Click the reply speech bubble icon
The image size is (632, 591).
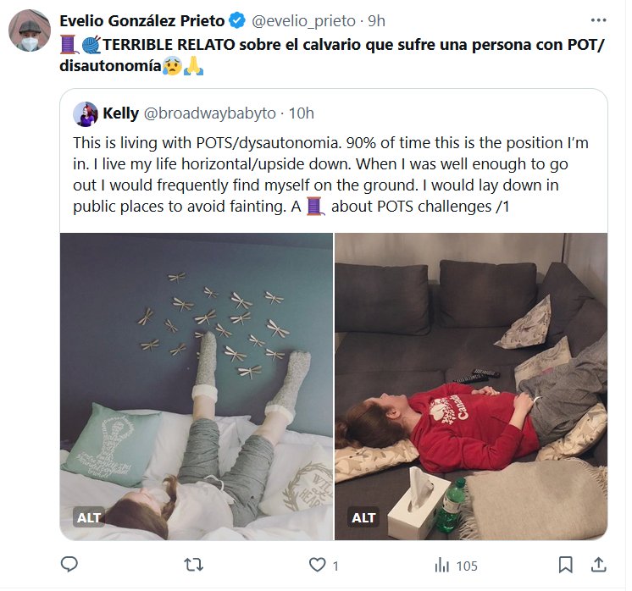point(70,565)
